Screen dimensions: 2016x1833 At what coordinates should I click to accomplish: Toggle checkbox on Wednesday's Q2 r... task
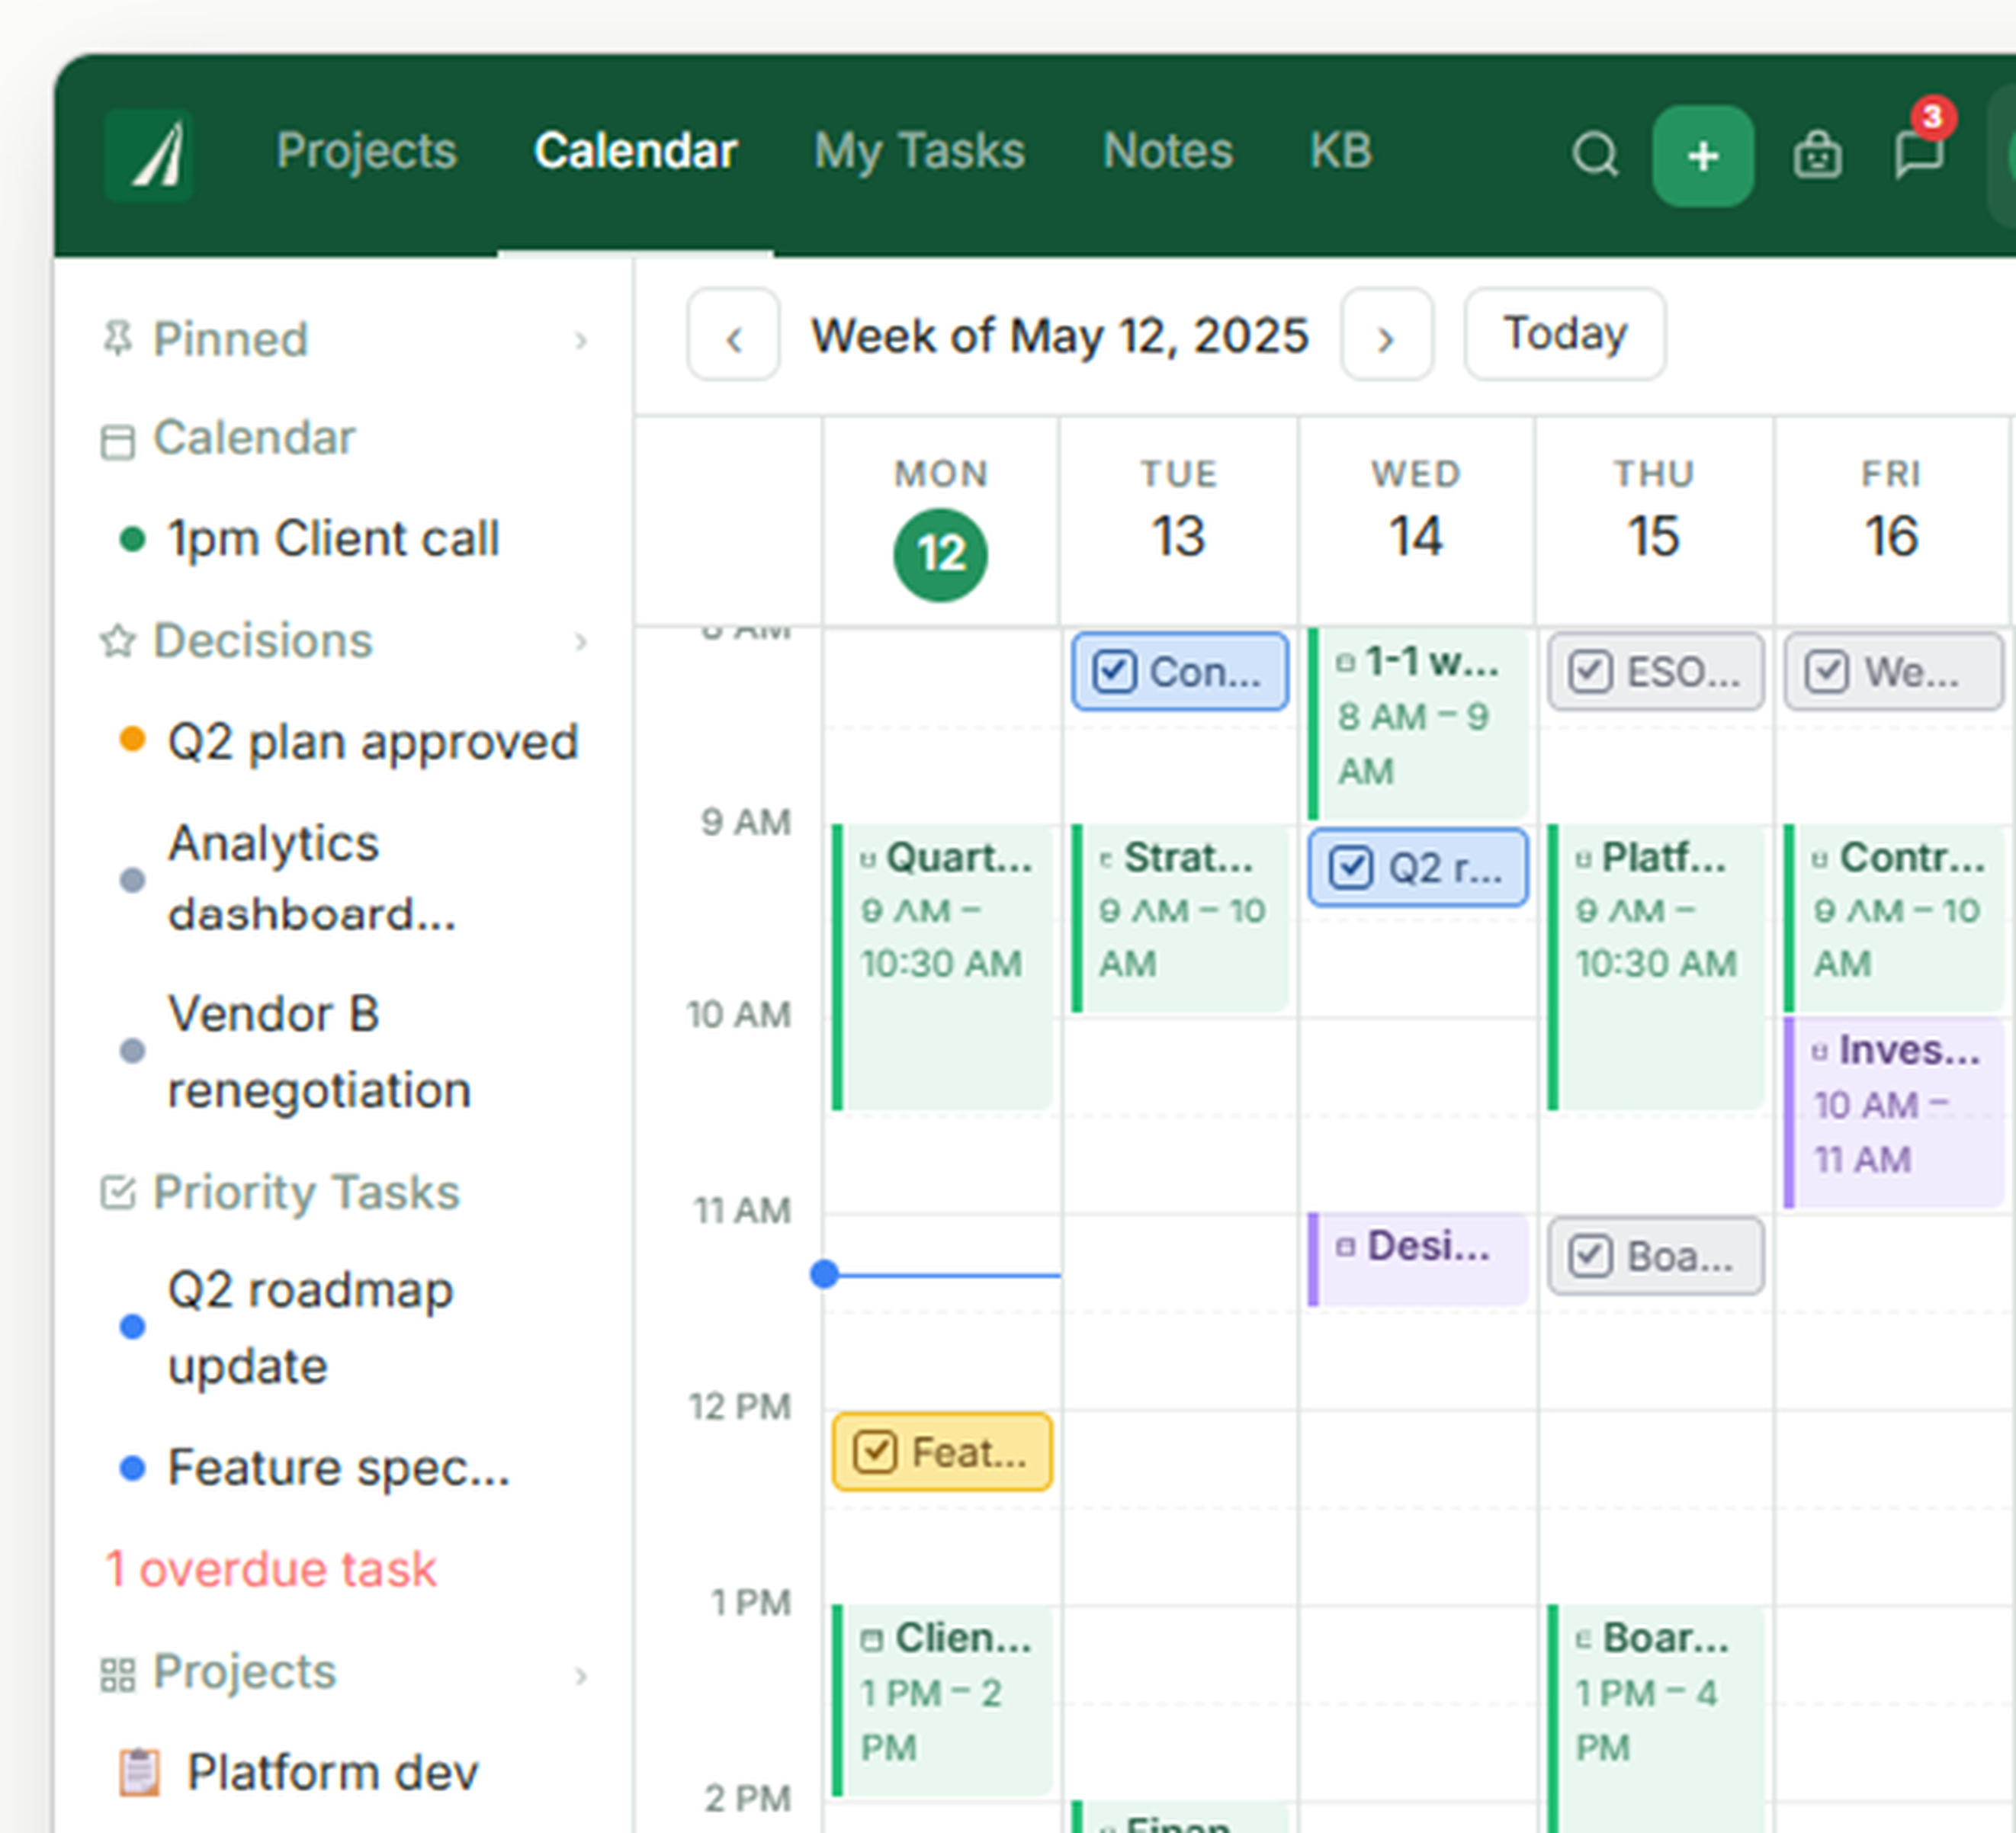pyautogui.click(x=1351, y=868)
